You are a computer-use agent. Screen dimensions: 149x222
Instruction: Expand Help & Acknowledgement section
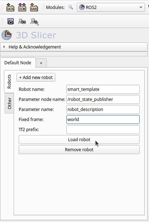point(74,47)
